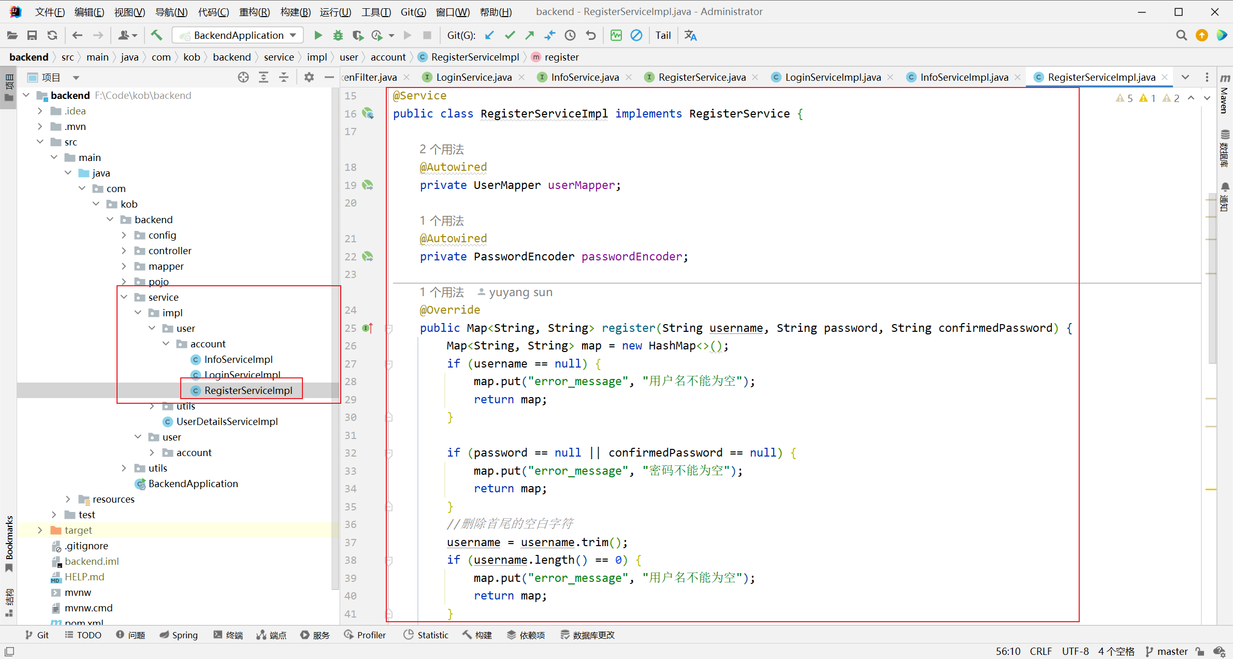Click the master branch status widget
This screenshot has height=659, width=1233.
click(x=1167, y=651)
